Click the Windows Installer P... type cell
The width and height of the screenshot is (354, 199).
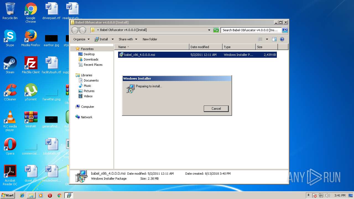pyautogui.click(x=238, y=55)
